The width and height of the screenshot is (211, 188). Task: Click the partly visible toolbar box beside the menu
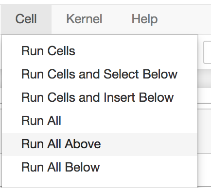pyautogui.click(x=207, y=52)
